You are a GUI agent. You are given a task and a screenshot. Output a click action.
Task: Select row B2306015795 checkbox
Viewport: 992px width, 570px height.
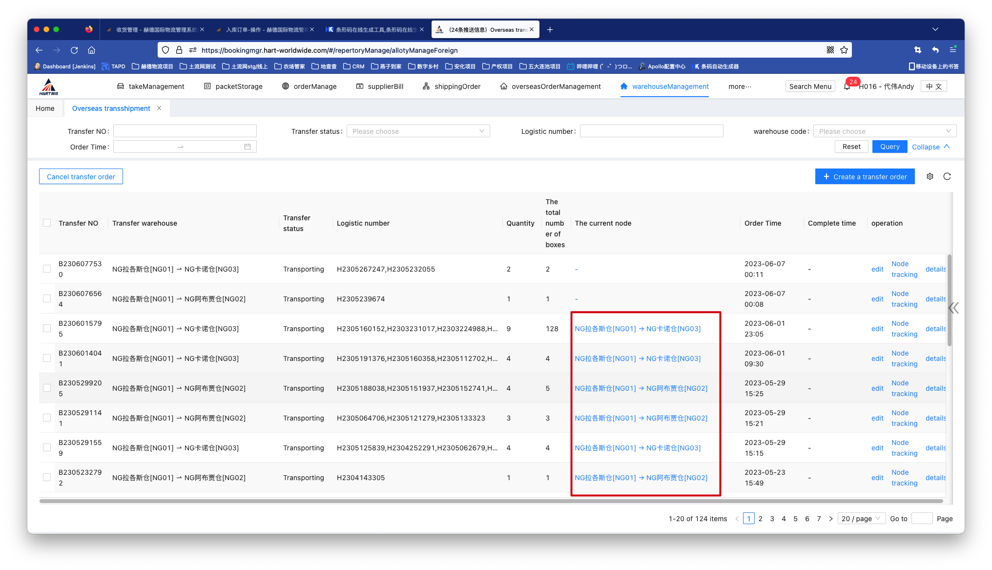[47, 328]
